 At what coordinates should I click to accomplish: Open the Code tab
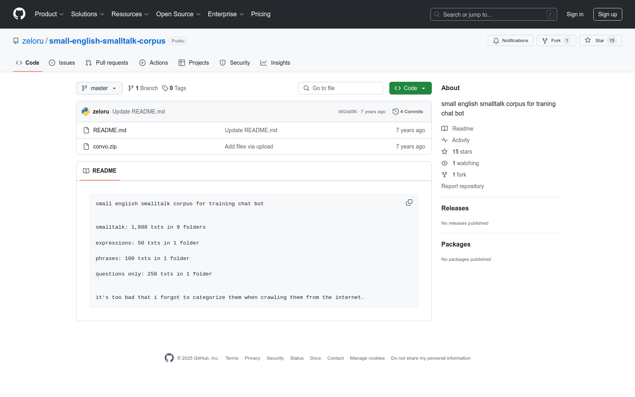[x=28, y=63]
